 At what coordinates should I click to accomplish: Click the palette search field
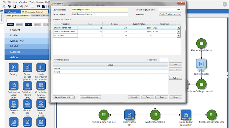[x=27, y=20]
